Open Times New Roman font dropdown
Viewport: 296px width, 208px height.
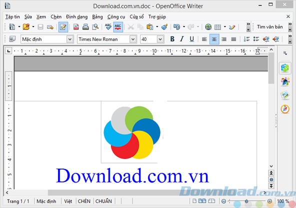[x=133, y=39]
